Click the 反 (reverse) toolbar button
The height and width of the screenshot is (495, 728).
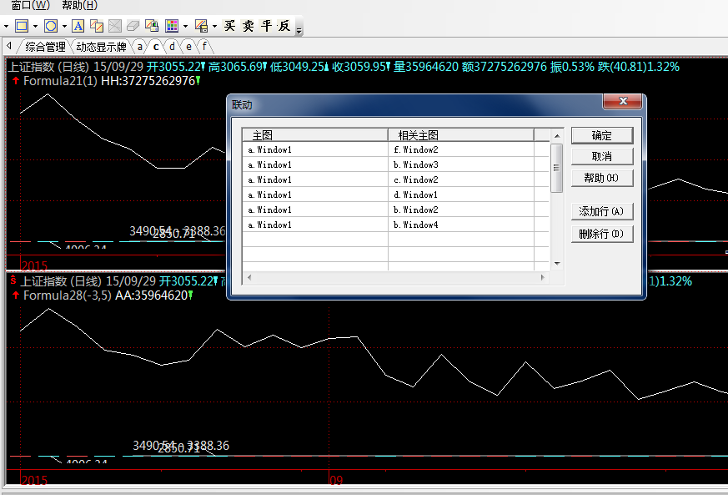pyautogui.click(x=284, y=26)
